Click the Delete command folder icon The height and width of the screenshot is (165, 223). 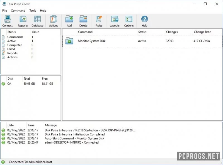coord(83,19)
